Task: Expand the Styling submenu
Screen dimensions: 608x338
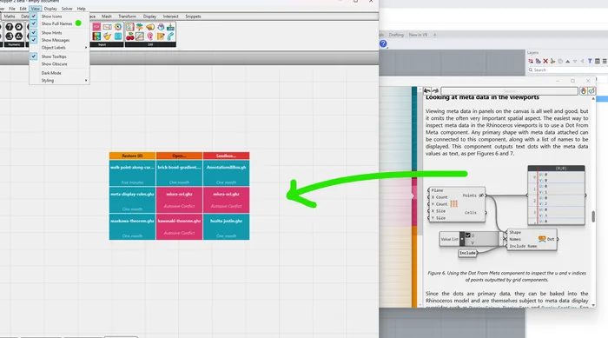Action: click(59, 81)
